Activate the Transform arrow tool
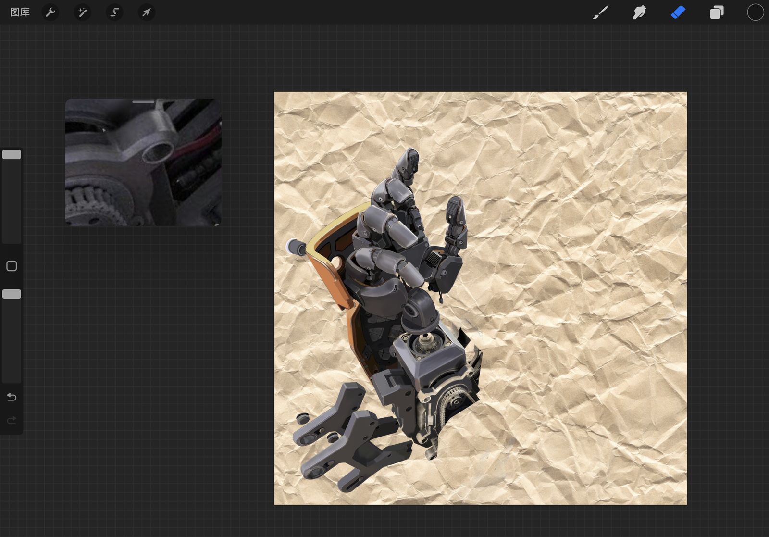 pyautogui.click(x=146, y=12)
